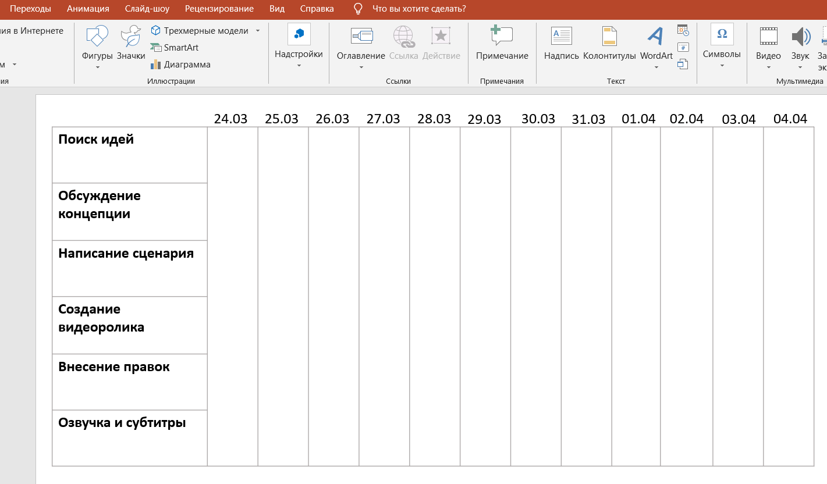Insert slide number icon
Screen dimensions: 827x484
coord(683,47)
